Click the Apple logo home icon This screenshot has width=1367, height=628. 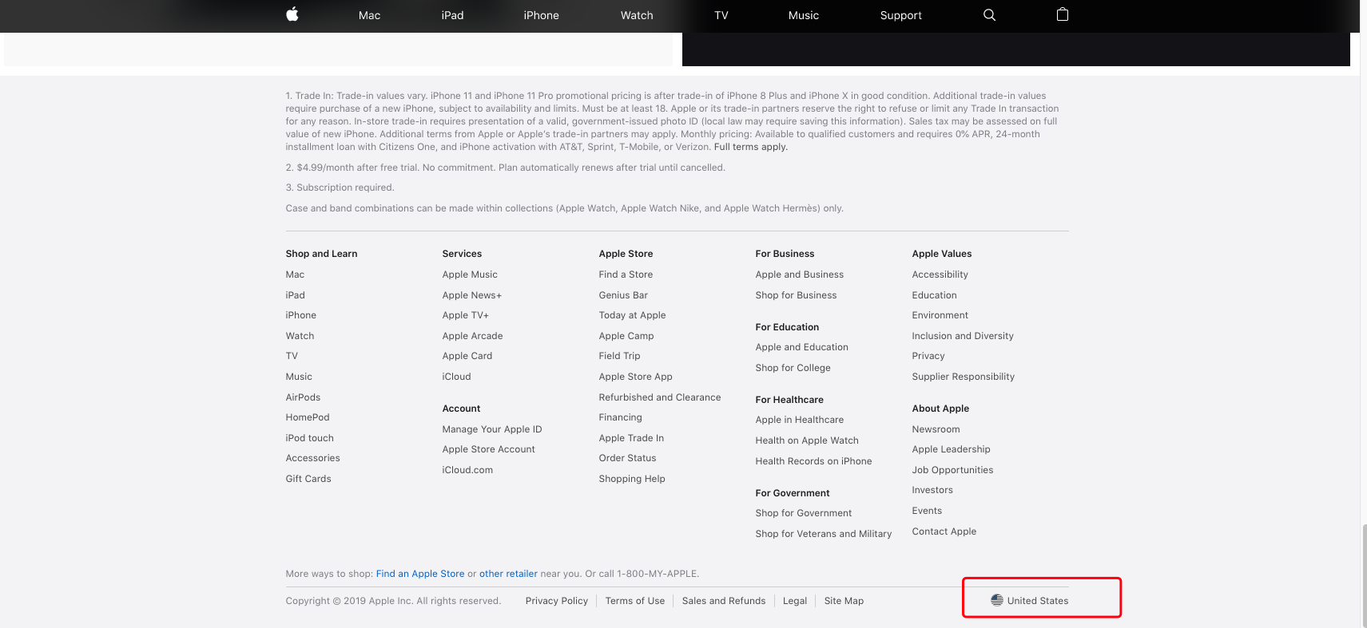292,14
